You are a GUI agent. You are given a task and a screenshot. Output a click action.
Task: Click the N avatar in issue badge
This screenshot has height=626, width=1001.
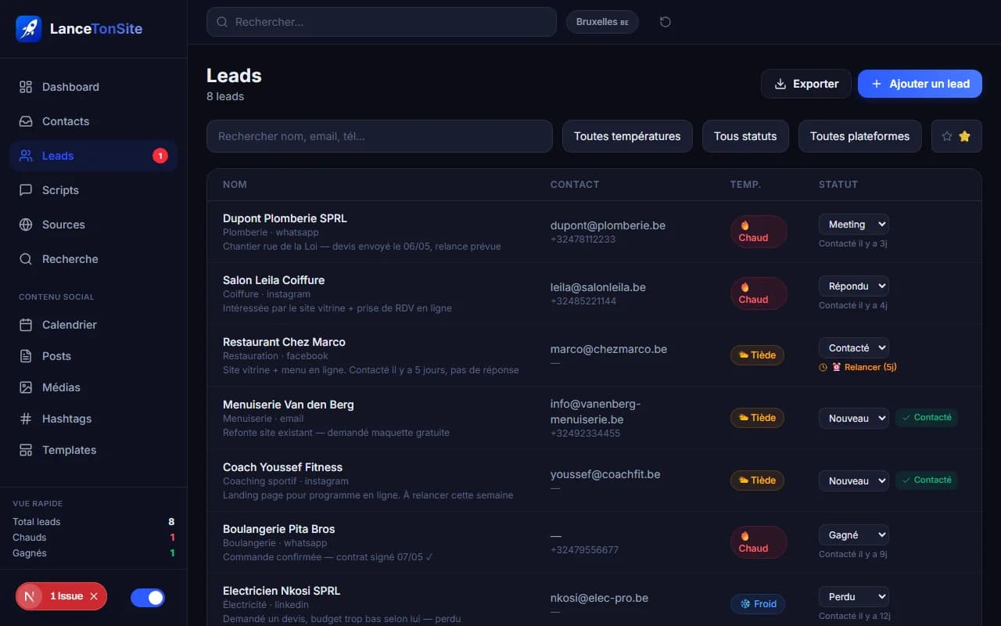click(x=30, y=596)
